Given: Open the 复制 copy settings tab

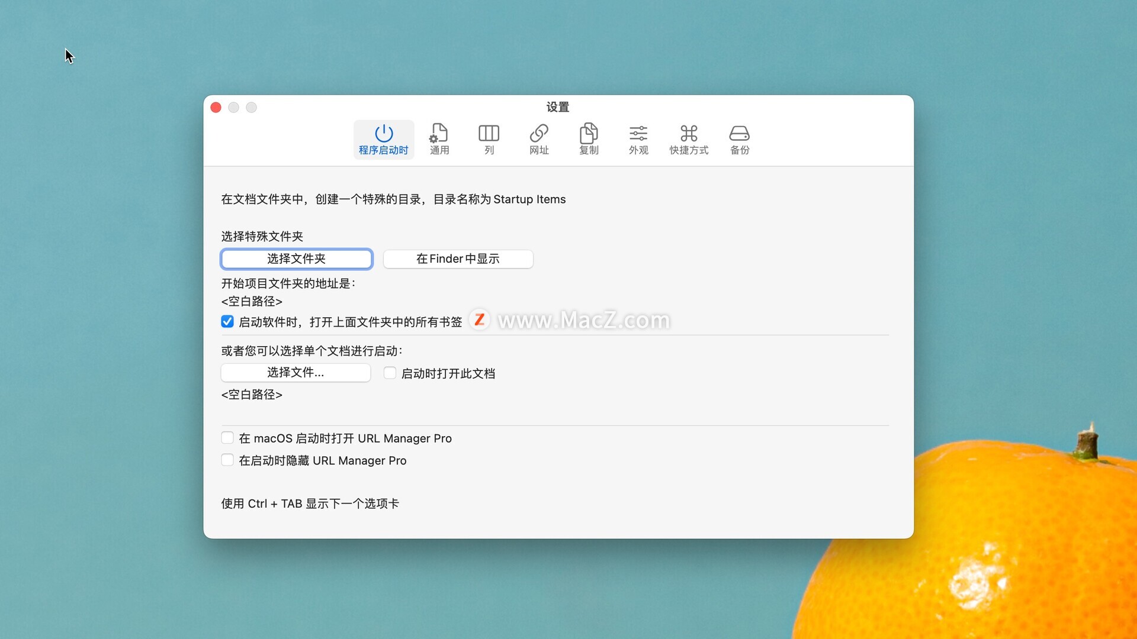Looking at the screenshot, I should [589, 140].
